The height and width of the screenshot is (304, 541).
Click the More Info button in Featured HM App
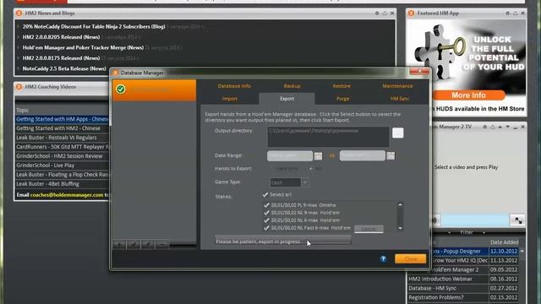point(468,95)
